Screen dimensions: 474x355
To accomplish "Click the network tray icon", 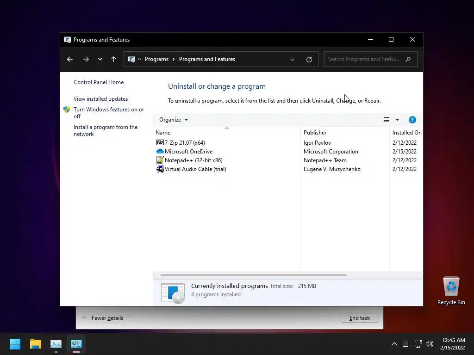I will point(418,344).
